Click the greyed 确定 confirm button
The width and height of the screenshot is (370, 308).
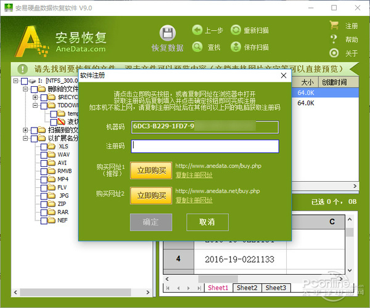point(151,222)
